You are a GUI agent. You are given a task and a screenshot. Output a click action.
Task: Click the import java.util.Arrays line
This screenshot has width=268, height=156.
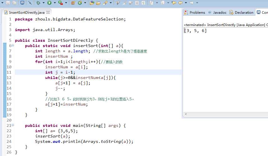click(x=45, y=30)
